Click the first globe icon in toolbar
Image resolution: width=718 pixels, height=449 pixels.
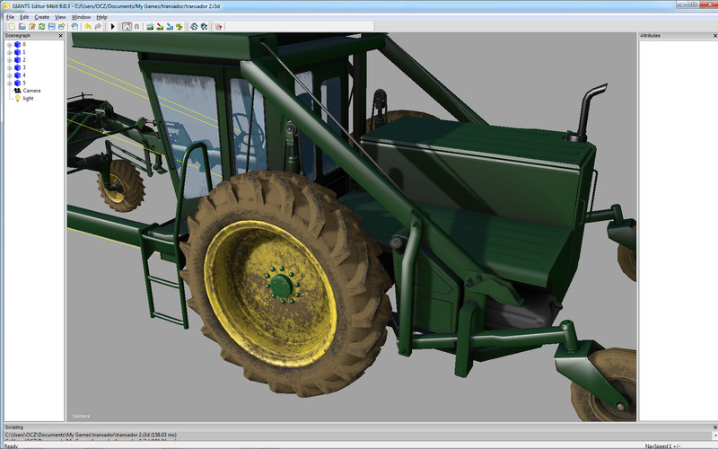[x=193, y=27]
